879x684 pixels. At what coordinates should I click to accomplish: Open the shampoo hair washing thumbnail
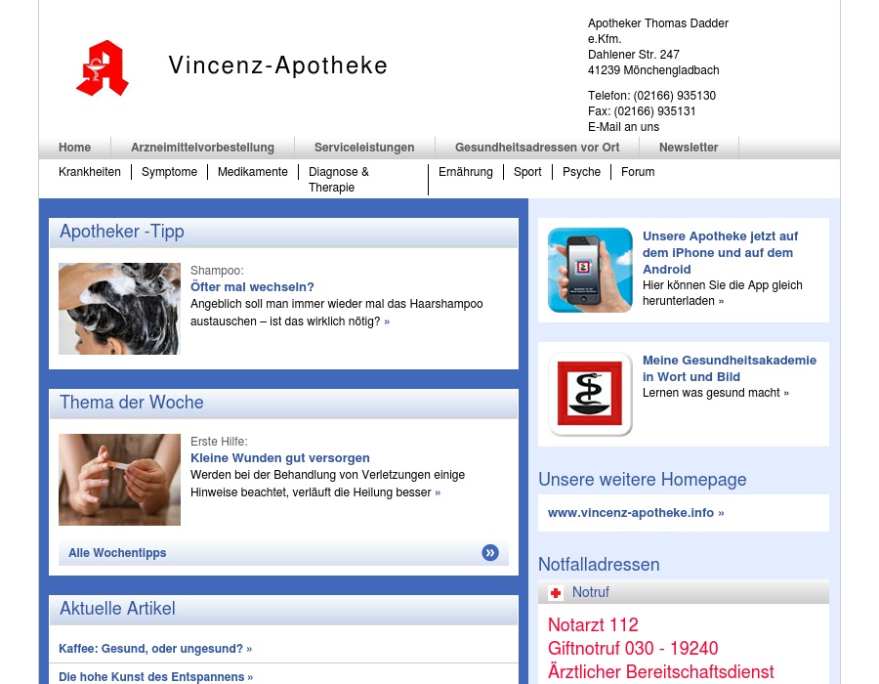coord(119,309)
